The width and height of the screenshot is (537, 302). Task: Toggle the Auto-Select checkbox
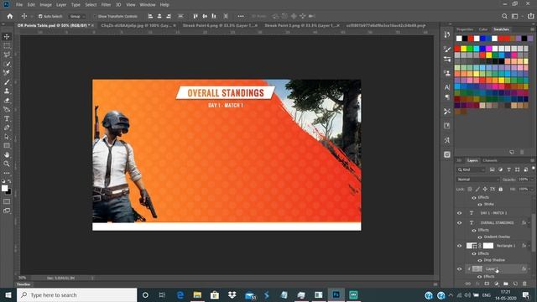point(40,16)
